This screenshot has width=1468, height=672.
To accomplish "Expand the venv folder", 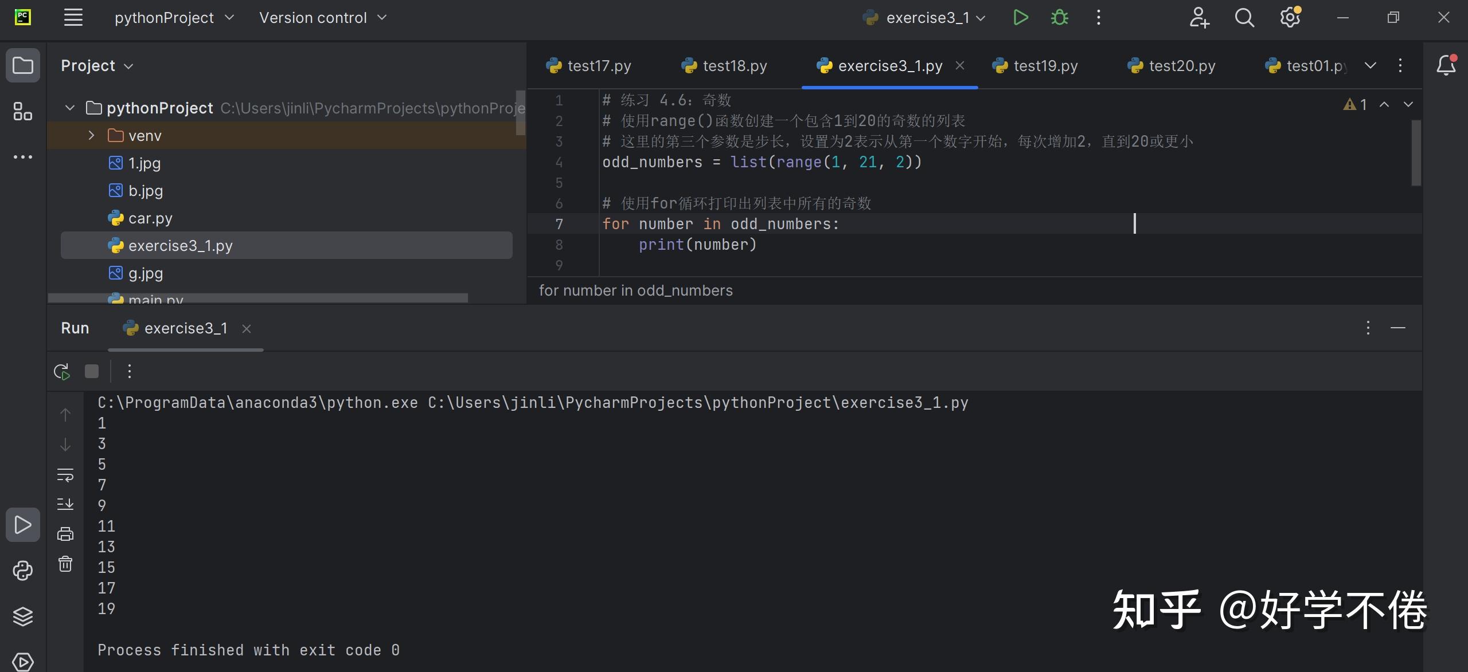I will click(x=91, y=135).
